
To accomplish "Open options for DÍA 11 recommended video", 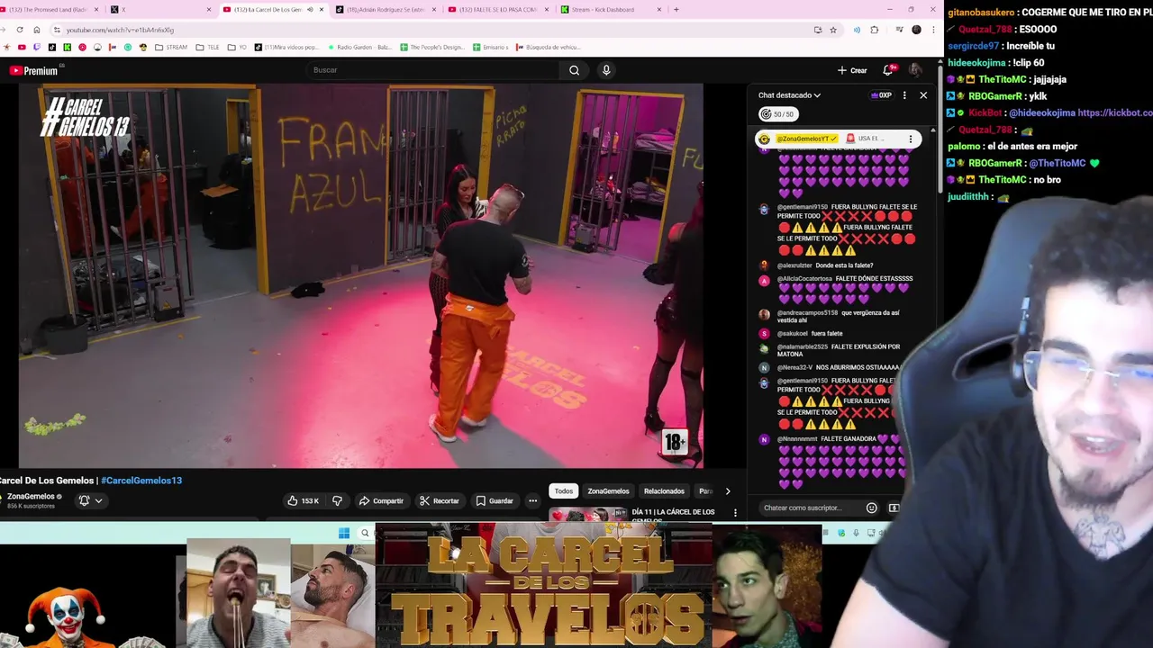I will coord(735,513).
